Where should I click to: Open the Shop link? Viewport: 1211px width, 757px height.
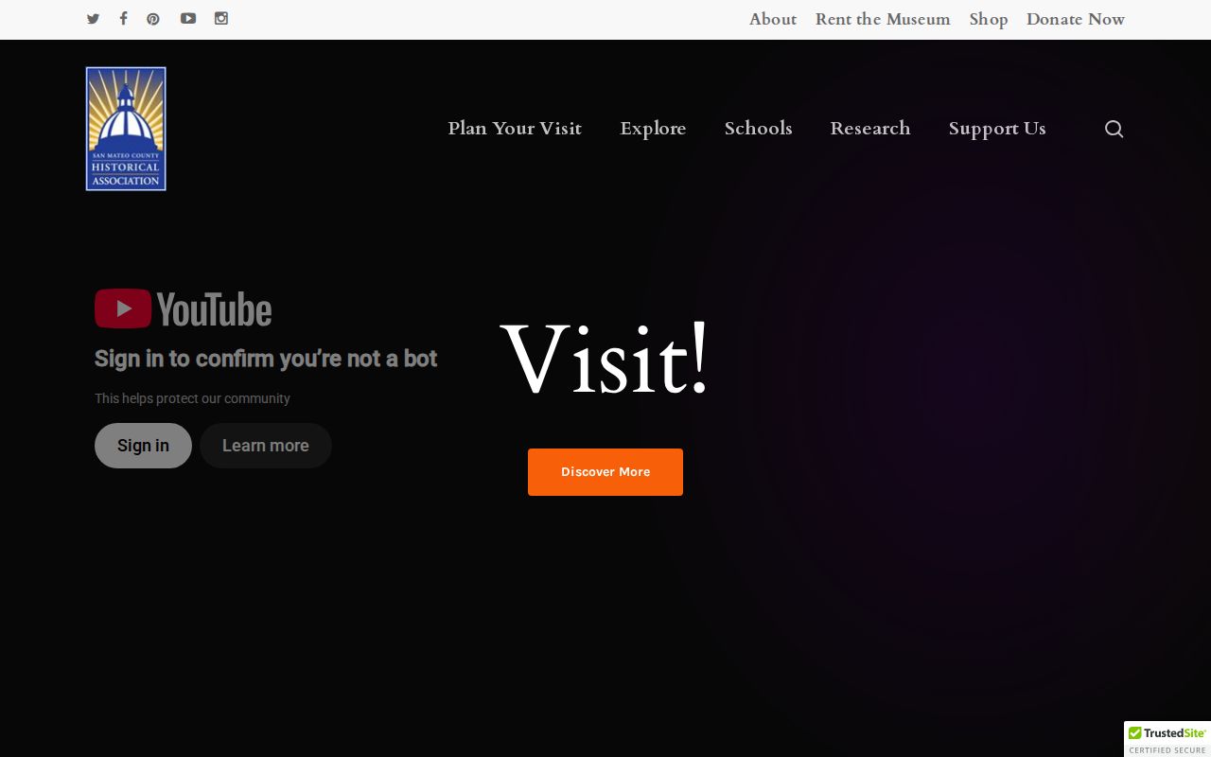click(x=989, y=19)
